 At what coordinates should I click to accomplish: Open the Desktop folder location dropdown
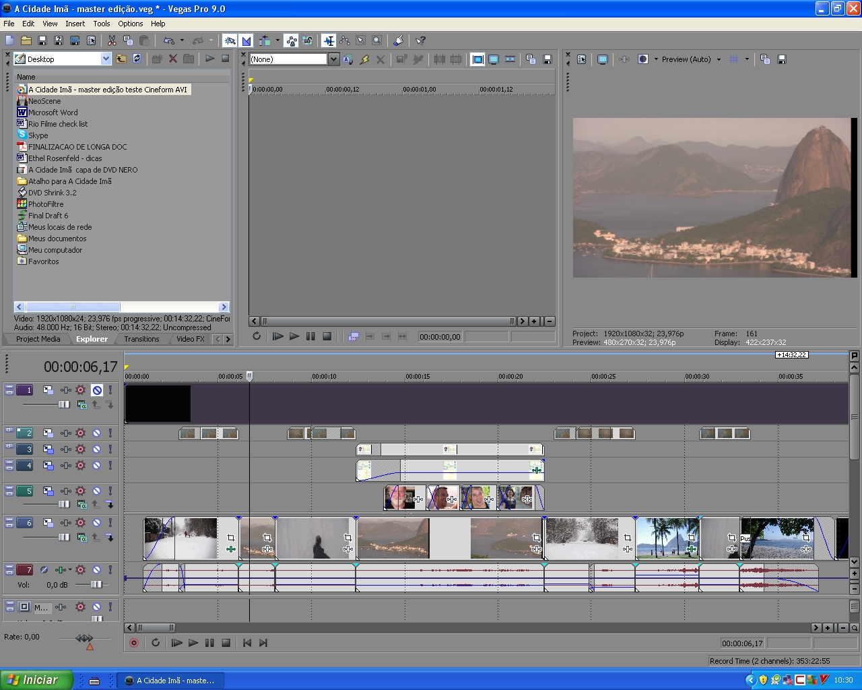click(x=106, y=59)
